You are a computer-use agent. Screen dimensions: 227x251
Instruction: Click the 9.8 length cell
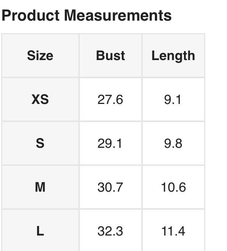coord(173,143)
